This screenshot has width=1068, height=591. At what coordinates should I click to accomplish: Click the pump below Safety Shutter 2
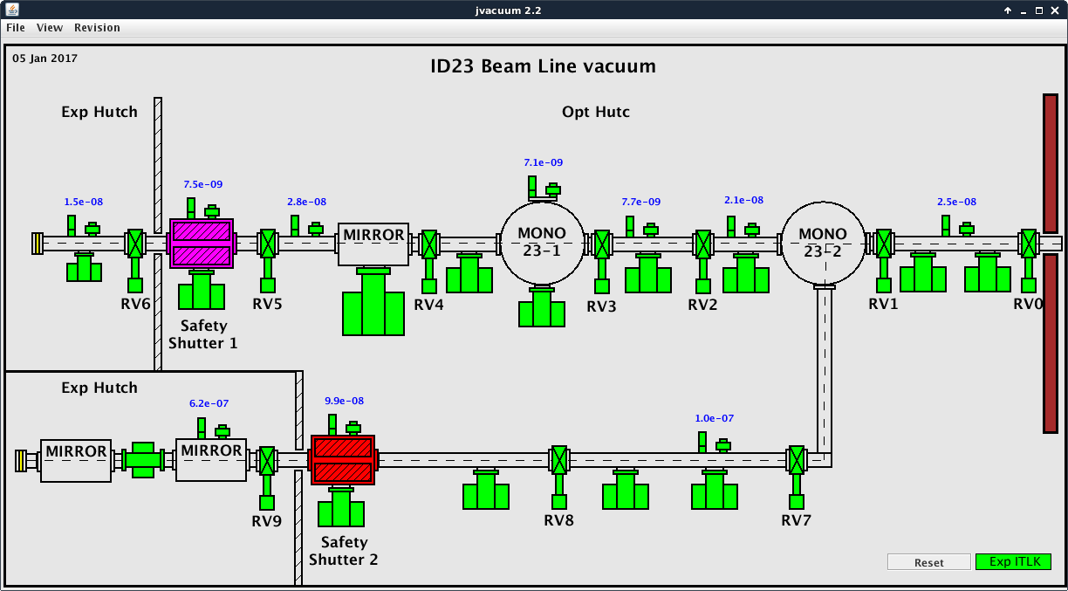pos(341,506)
